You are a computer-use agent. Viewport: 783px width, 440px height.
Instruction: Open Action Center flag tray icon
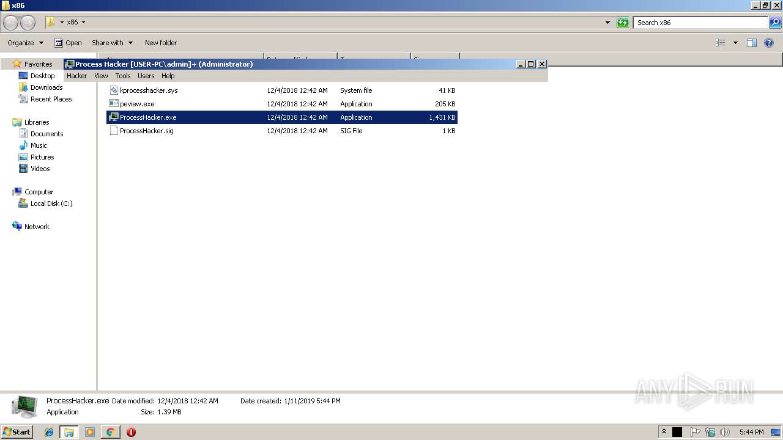(x=695, y=432)
